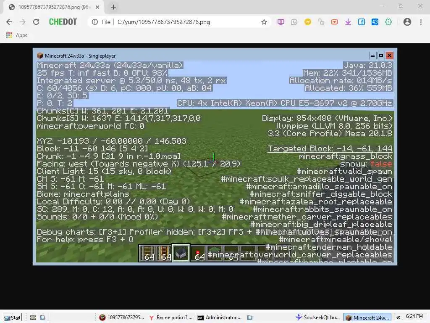
Task: Click the taskbar icon after Administrator
Action: (249, 318)
